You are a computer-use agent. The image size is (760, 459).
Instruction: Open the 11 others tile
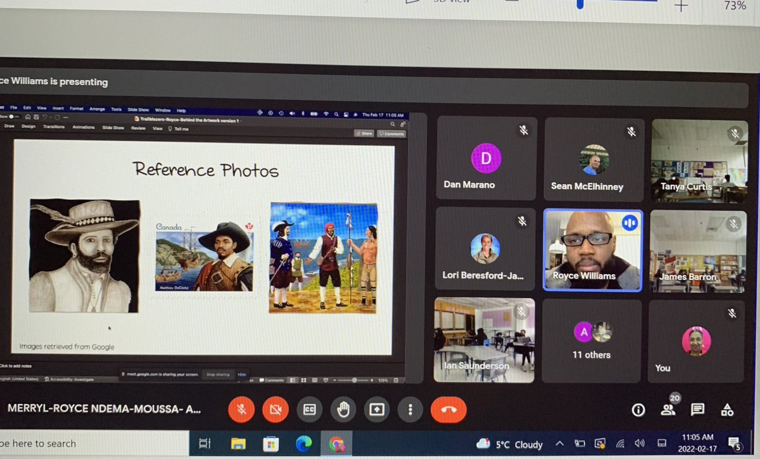click(x=592, y=341)
